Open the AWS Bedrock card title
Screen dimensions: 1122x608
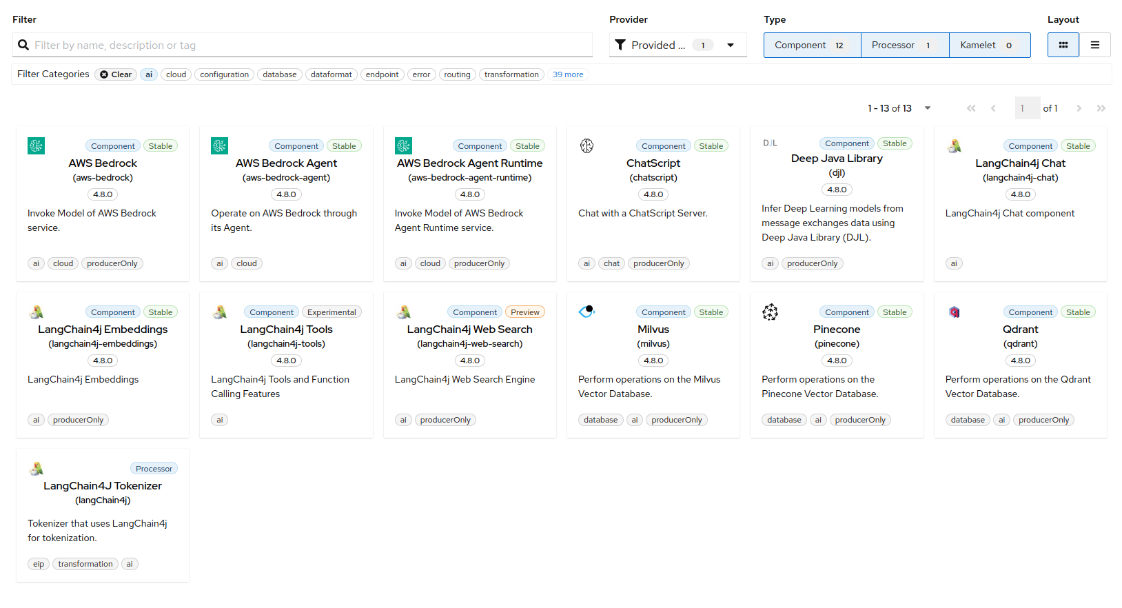pos(103,163)
